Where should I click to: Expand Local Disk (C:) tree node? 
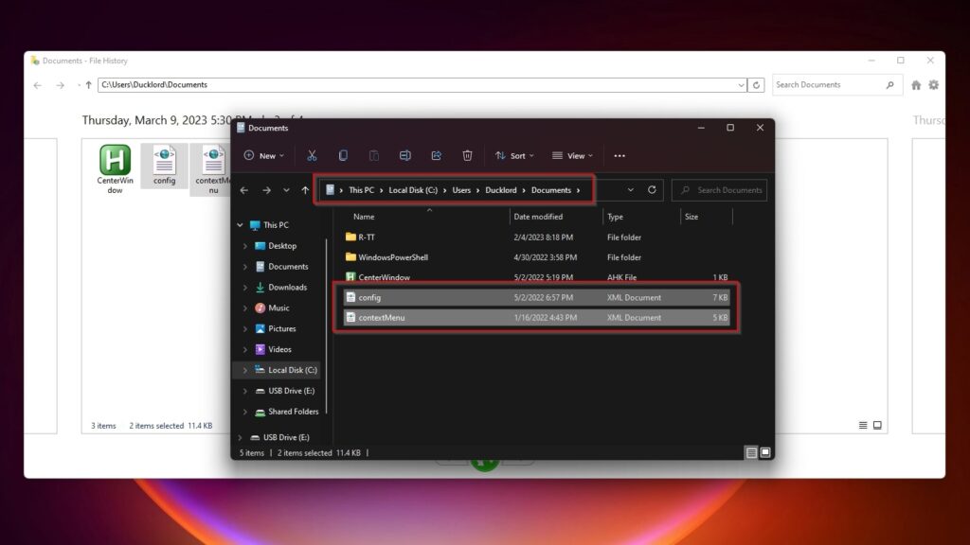245,370
